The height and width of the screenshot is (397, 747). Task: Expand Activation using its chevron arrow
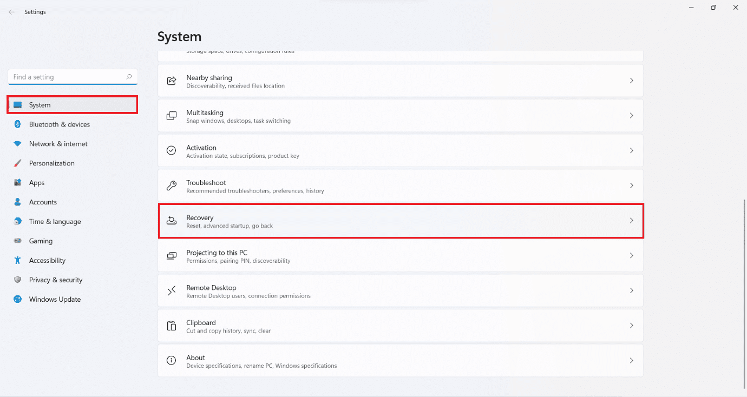(631, 151)
